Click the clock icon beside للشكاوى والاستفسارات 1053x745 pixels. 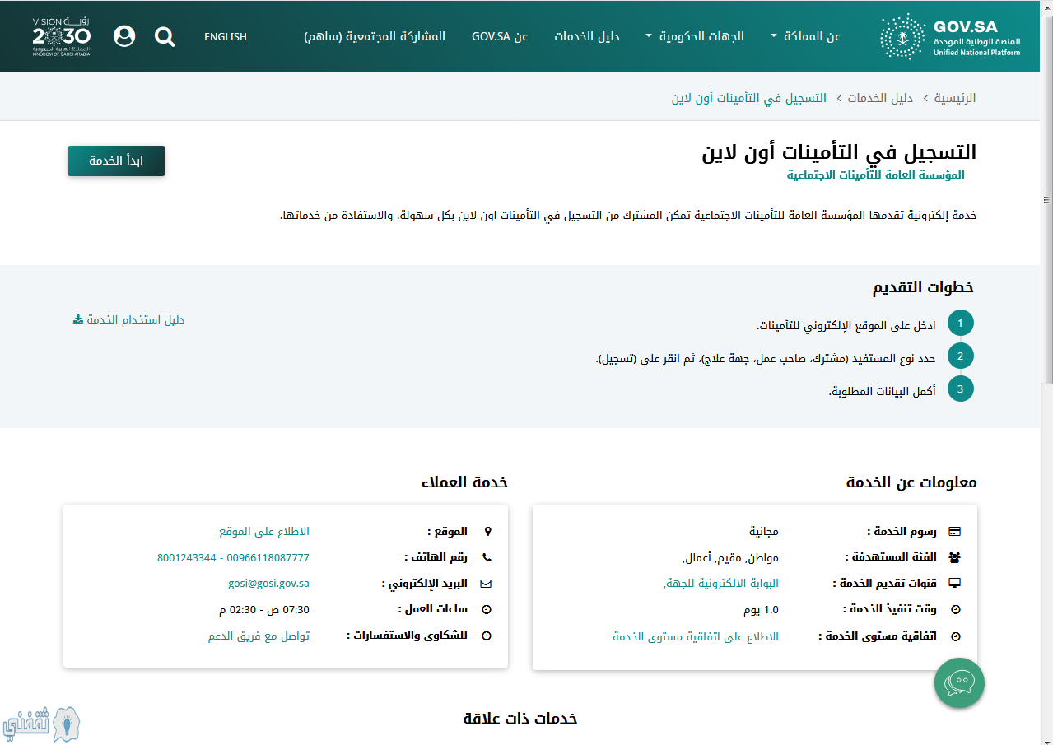coord(487,636)
